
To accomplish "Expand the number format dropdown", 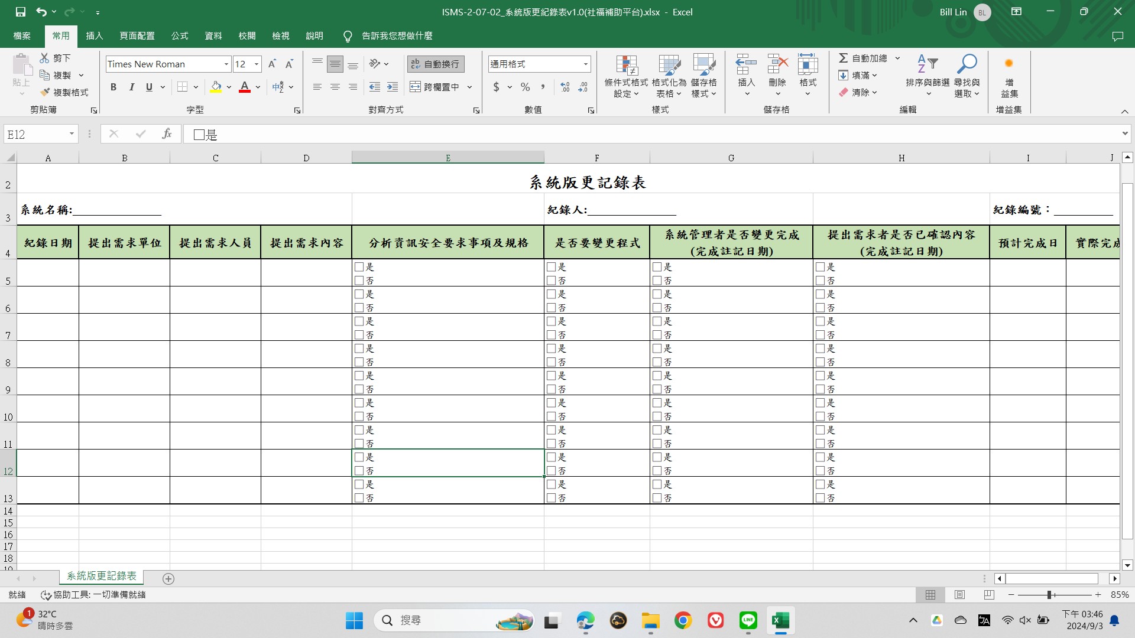I will (585, 64).
